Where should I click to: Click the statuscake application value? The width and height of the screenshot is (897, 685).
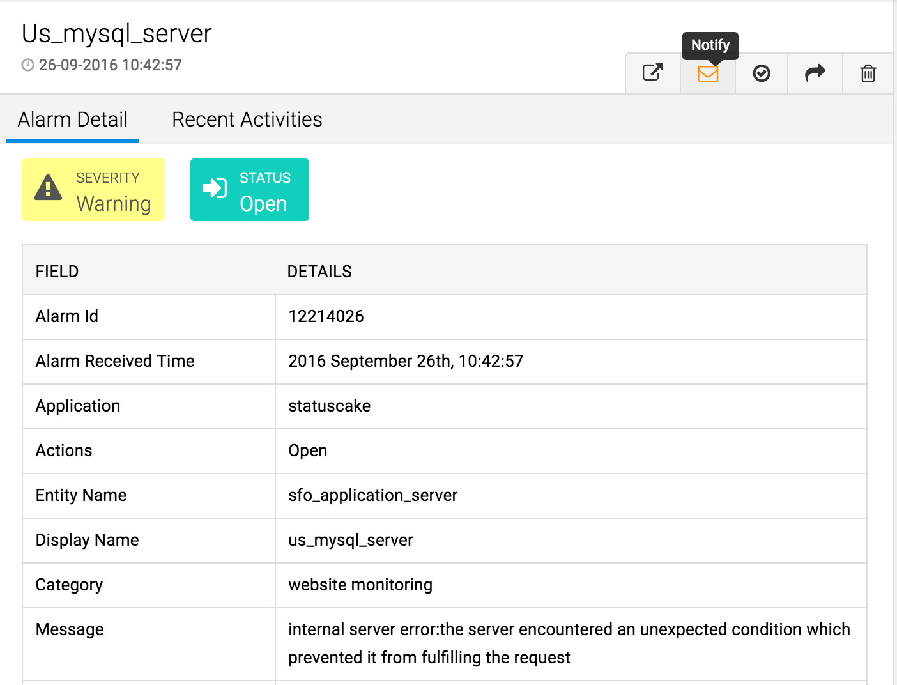click(x=329, y=406)
